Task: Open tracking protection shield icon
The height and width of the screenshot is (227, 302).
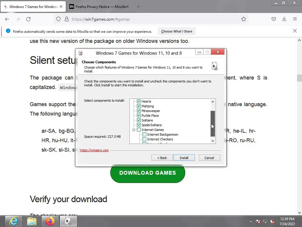Action: point(58,19)
